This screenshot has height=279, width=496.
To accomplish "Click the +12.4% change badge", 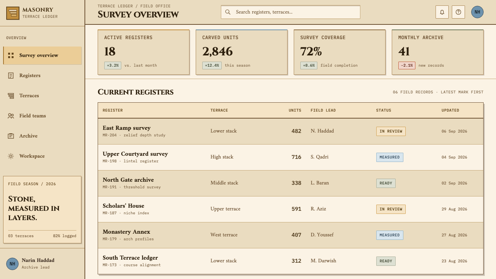I will pyautogui.click(x=212, y=65).
